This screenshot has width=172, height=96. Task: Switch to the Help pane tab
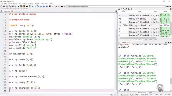pyautogui.click(x=146, y=40)
